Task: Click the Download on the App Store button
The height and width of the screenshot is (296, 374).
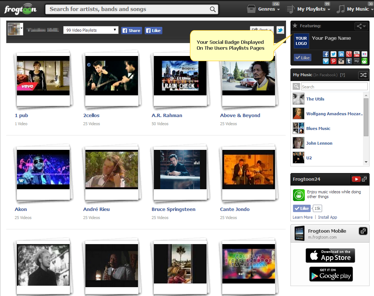Action: point(330,256)
